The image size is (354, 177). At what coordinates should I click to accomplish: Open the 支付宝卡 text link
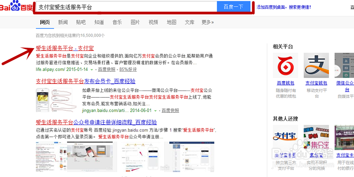[345, 155]
